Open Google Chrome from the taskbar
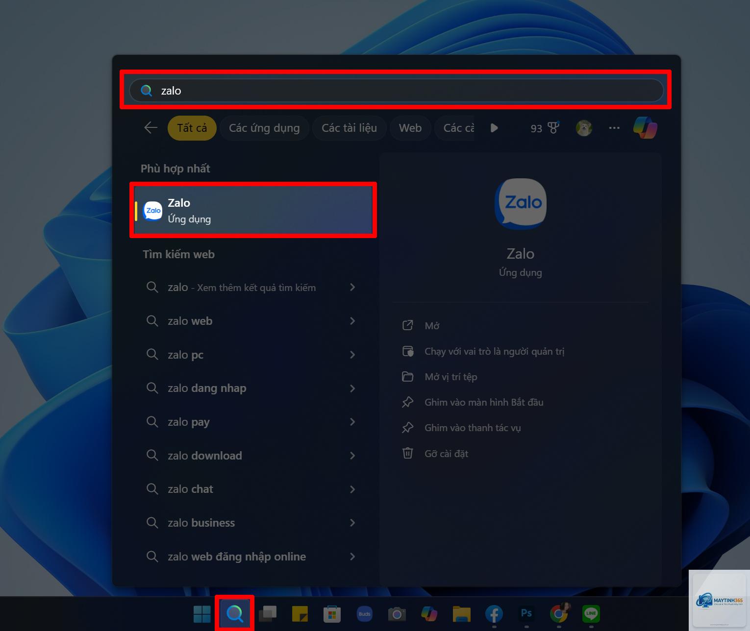This screenshot has height=631, width=750. [x=559, y=613]
